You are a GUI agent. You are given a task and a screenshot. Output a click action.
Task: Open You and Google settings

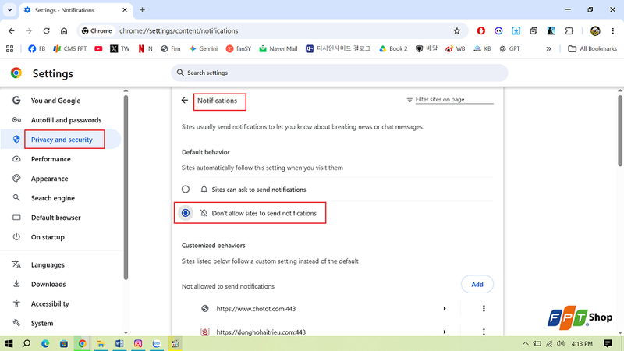click(x=55, y=101)
